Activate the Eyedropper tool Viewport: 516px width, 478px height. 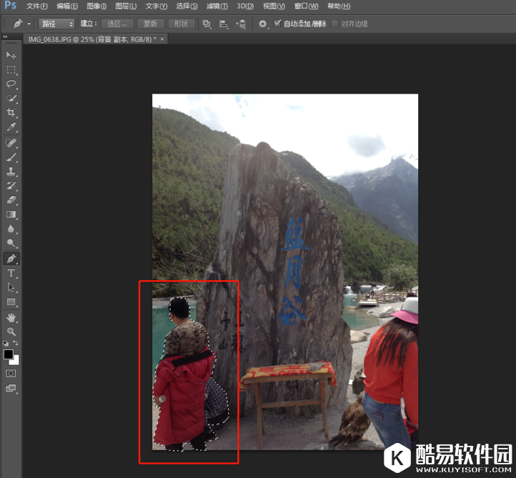tap(11, 127)
